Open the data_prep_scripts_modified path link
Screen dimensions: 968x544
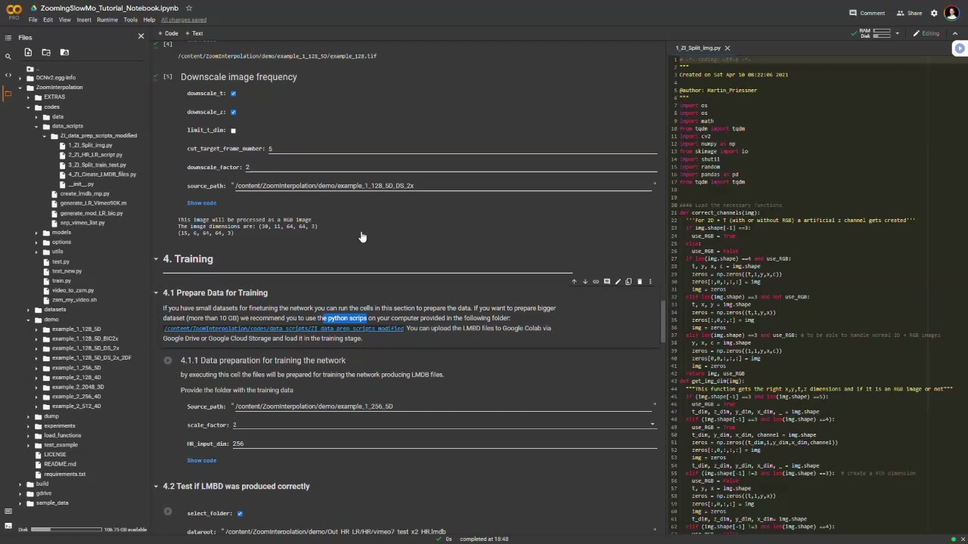[x=284, y=329]
